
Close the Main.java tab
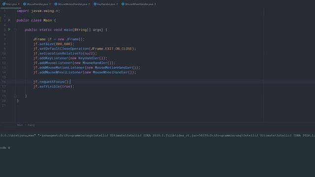19,4
